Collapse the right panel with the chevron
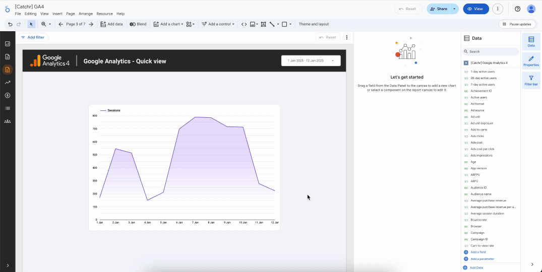The height and width of the screenshot is (272, 542). [532, 264]
